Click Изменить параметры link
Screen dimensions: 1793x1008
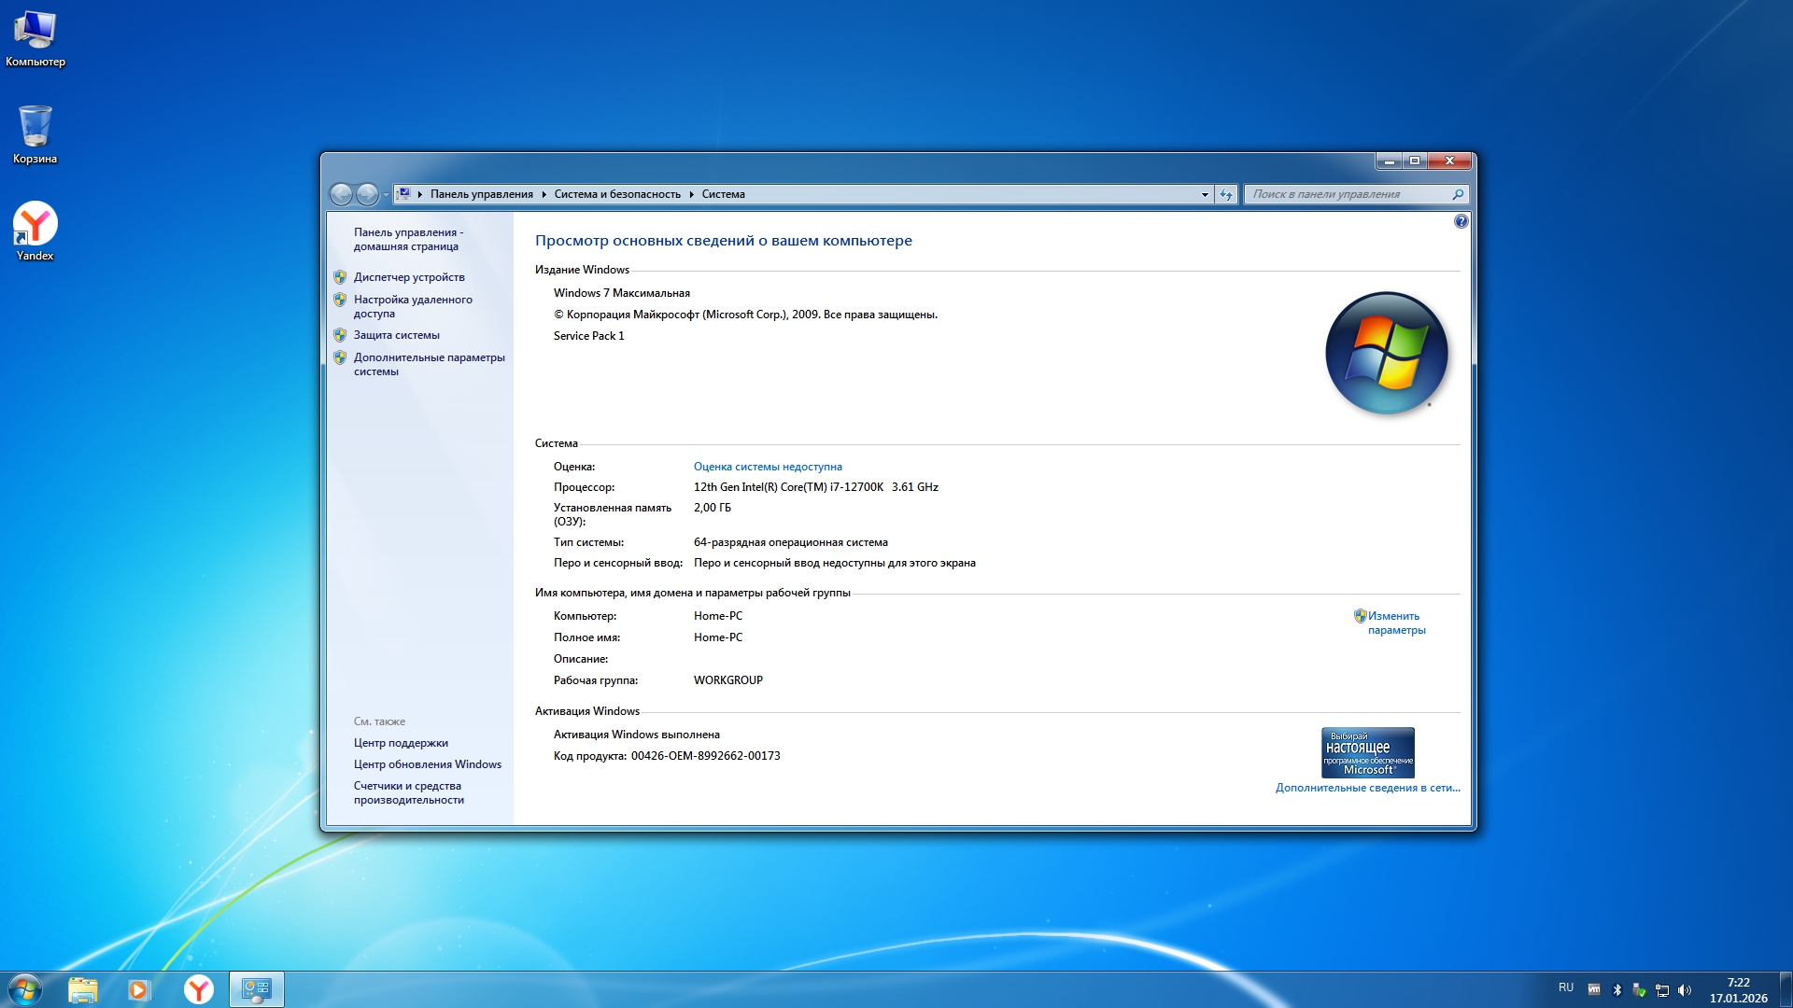pyautogui.click(x=1394, y=623)
